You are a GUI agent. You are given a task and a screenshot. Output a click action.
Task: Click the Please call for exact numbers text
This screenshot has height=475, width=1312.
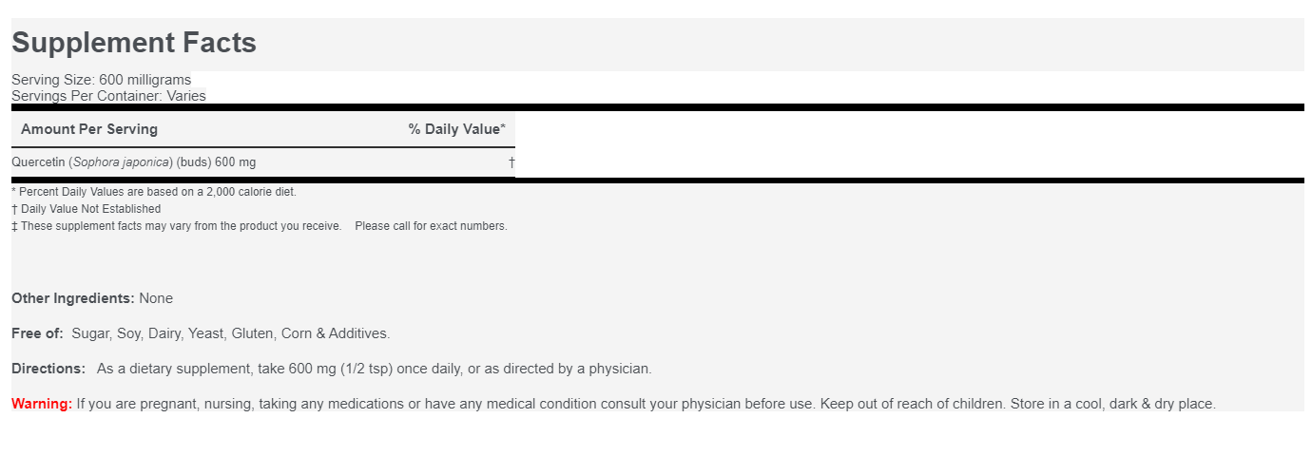point(431,226)
